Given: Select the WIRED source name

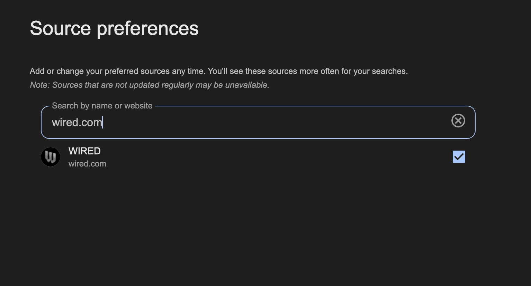Looking at the screenshot, I should pyautogui.click(x=84, y=151).
